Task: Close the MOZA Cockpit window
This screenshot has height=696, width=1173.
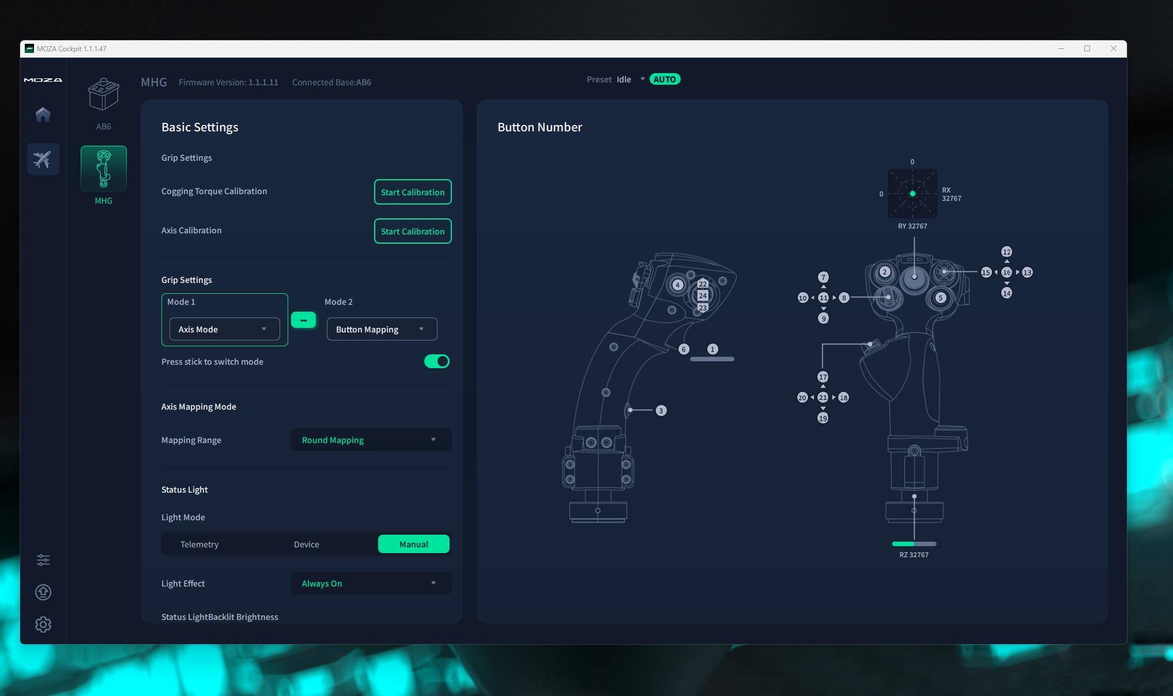Action: click(x=1114, y=49)
